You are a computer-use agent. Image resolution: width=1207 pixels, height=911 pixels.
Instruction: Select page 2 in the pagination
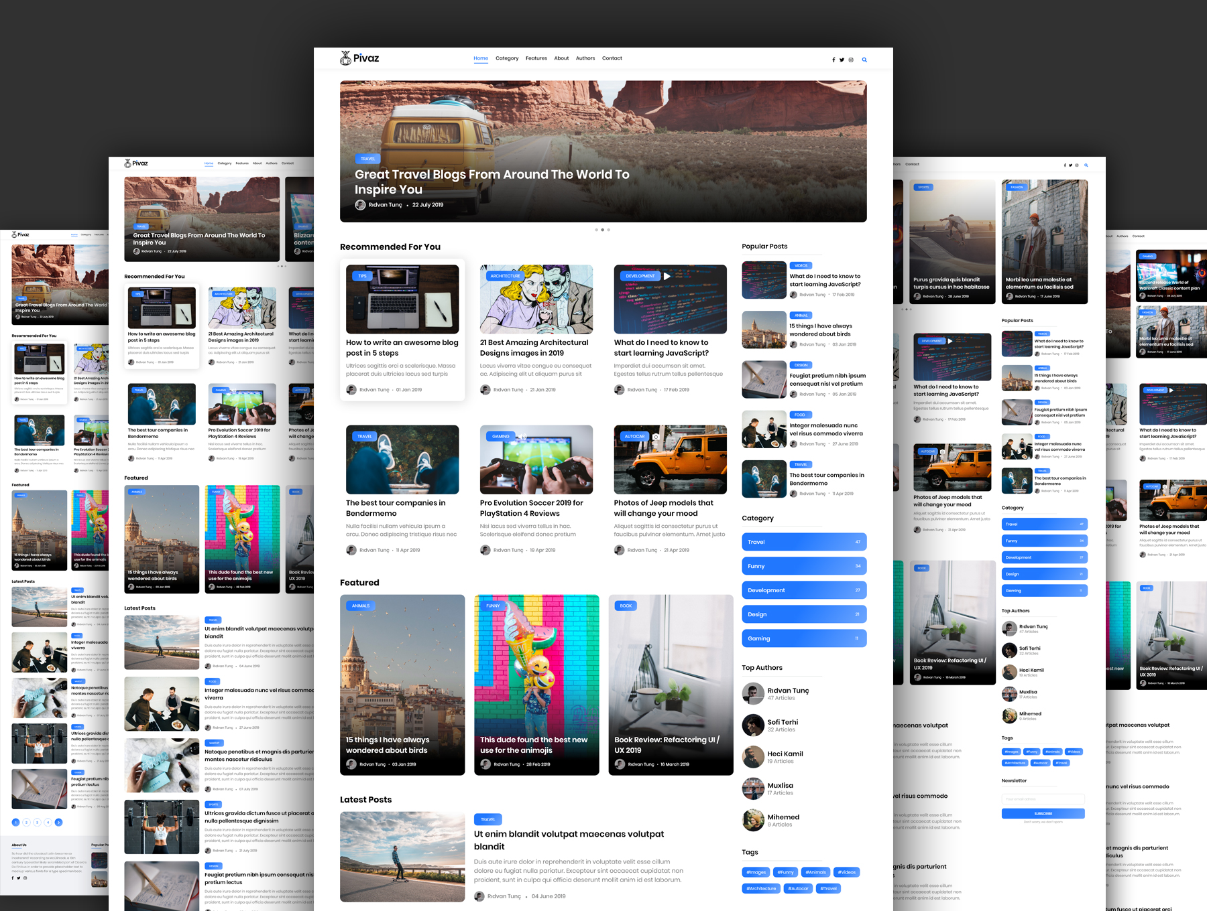27,822
